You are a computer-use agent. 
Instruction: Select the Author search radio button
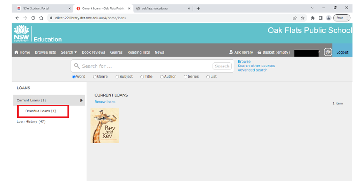tap(162, 77)
